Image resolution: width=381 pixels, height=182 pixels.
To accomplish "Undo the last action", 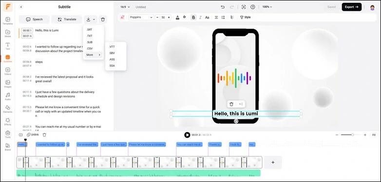I will [x=223, y=7].
